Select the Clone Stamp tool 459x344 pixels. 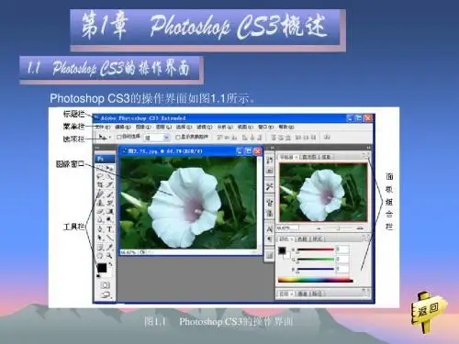click(100, 203)
